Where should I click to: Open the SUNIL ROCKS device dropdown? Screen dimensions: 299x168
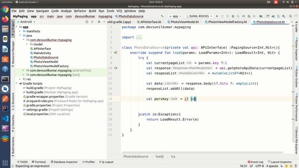pyautogui.click(x=199, y=16)
